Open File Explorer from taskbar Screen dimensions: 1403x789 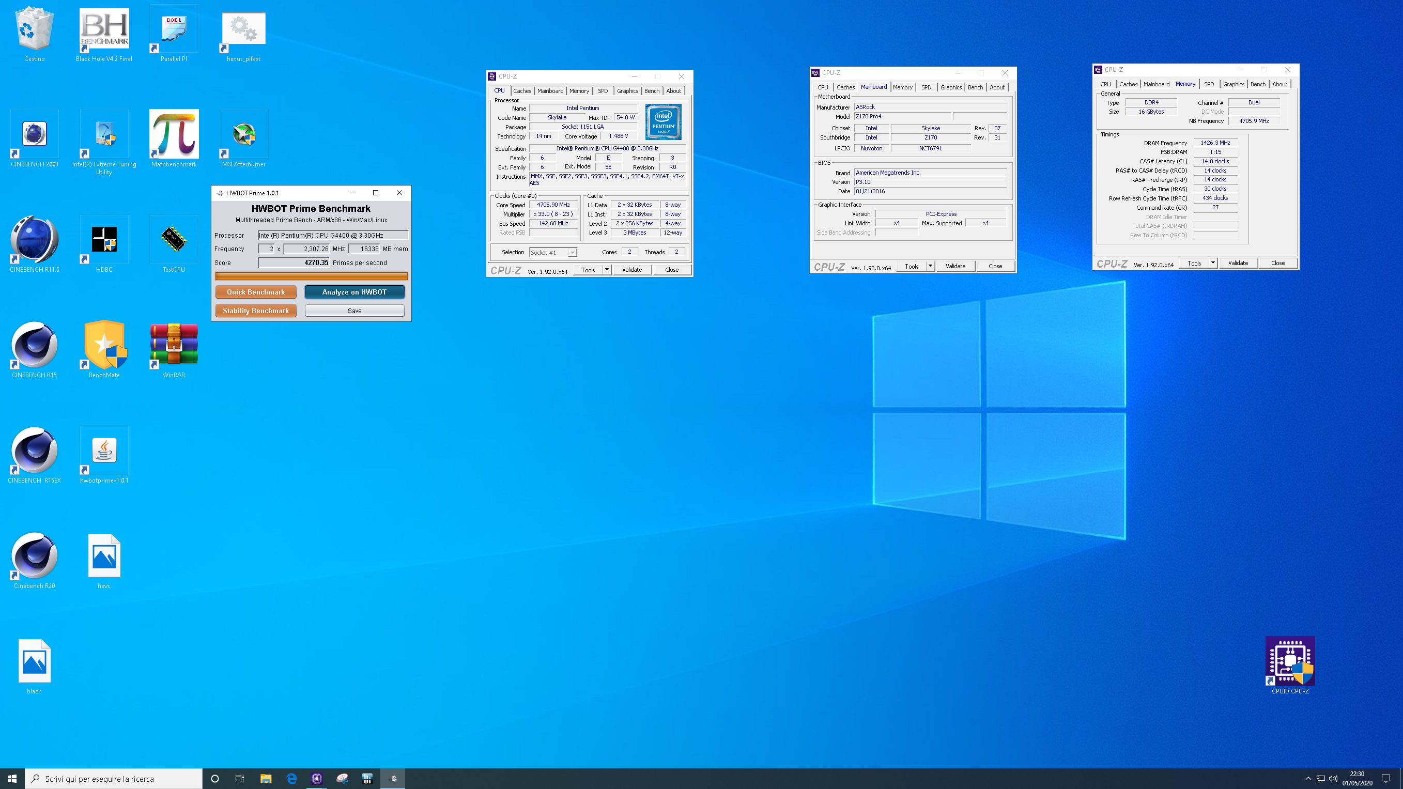266,779
